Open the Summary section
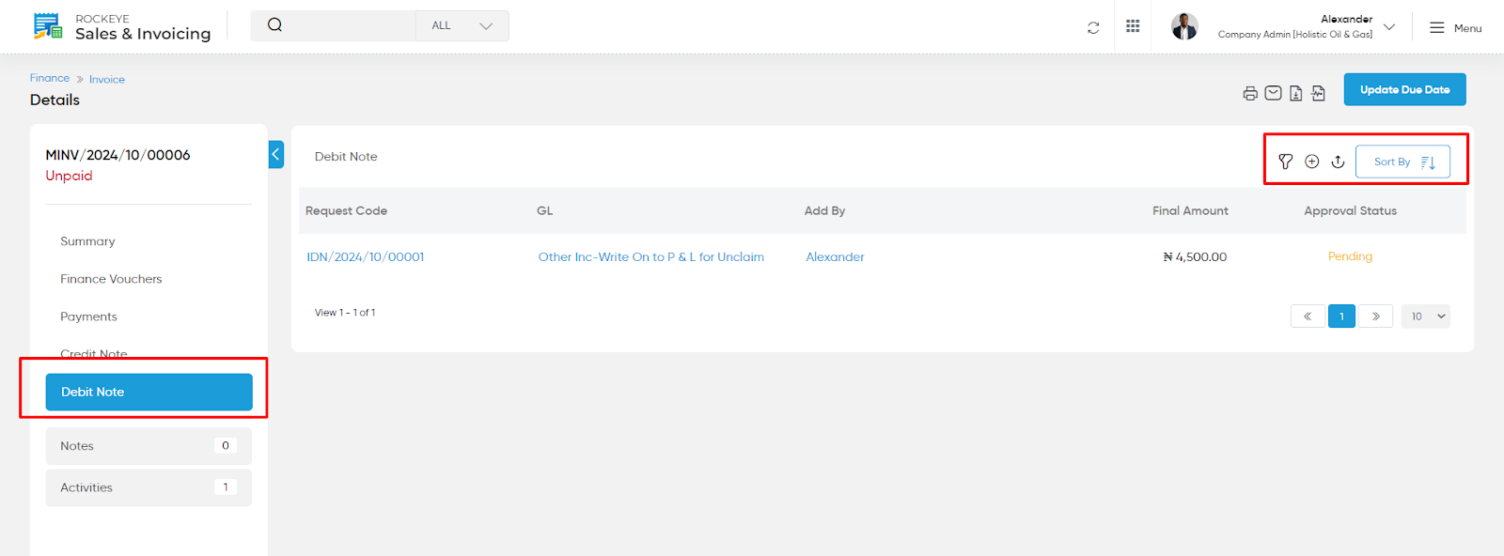Image resolution: width=1504 pixels, height=556 pixels. 87,241
